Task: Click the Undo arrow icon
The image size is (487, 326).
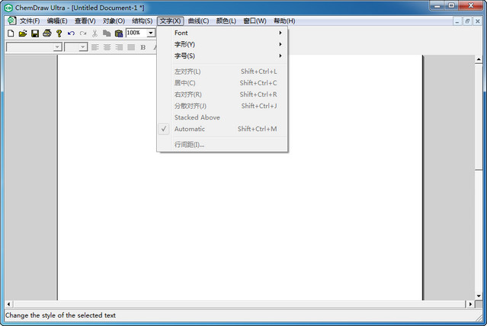Action: click(x=71, y=34)
